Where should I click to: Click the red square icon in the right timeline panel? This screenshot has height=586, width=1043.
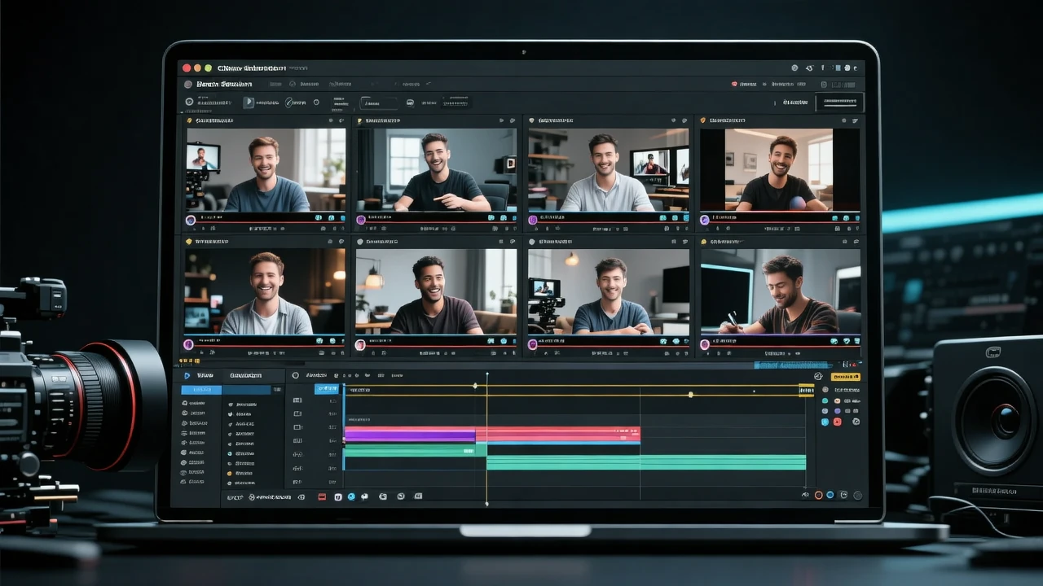pos(837,422)
